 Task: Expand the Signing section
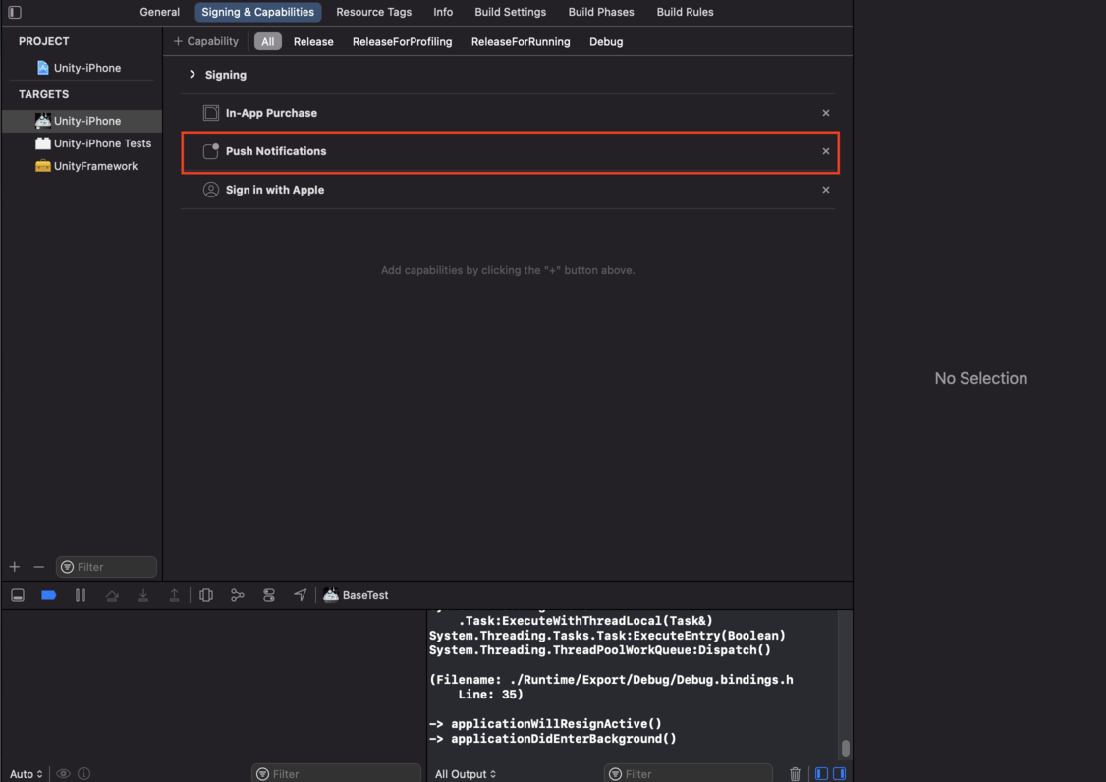(x=192, y=74)
